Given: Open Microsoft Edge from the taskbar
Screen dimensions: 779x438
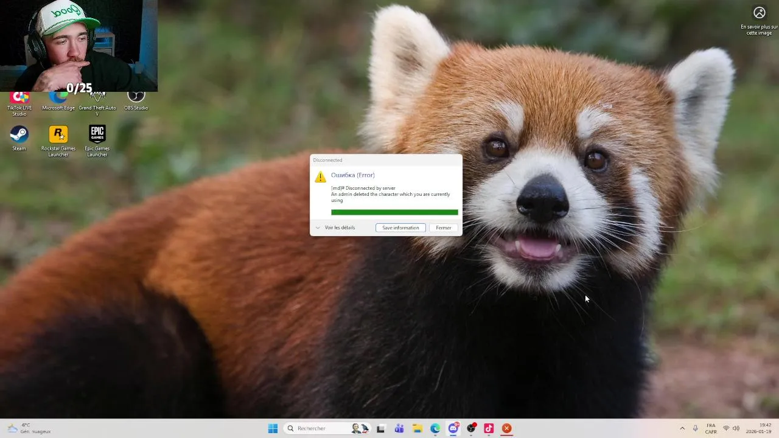Looking at the screenshot, I should tap(435, 428).
